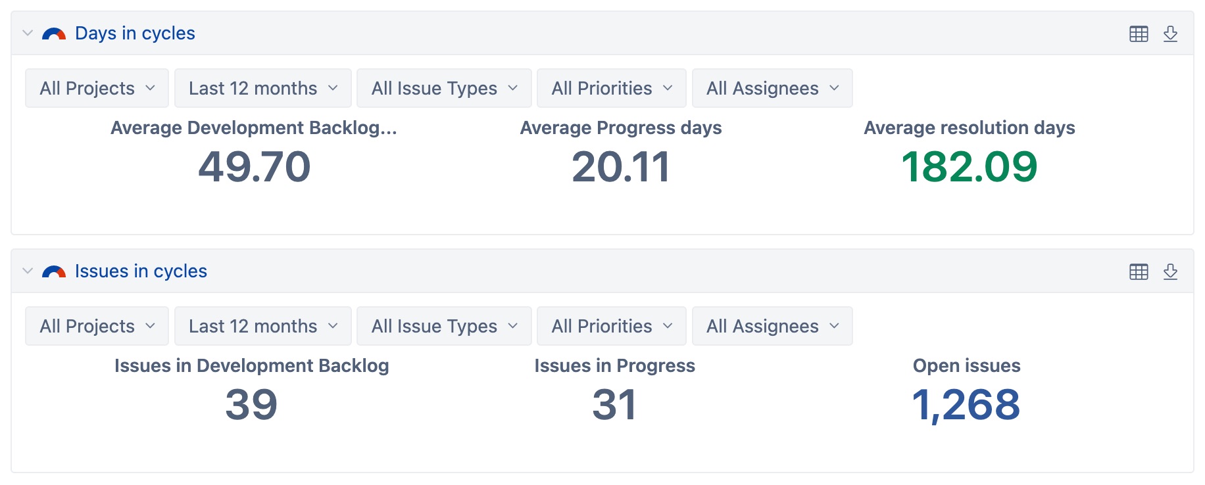Click Average resolution days value 182.09
The image size is (1205, 485).
970,167
